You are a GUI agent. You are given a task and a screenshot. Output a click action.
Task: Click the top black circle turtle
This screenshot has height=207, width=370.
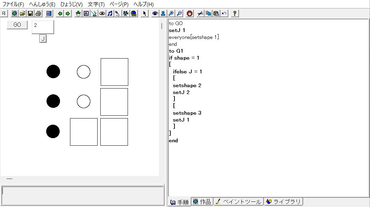53,71
